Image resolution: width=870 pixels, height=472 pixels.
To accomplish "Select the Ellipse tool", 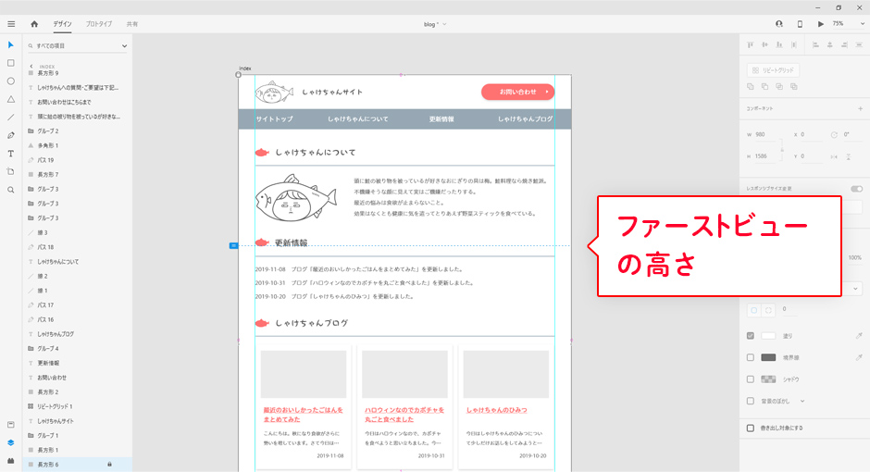I will 11,81.
